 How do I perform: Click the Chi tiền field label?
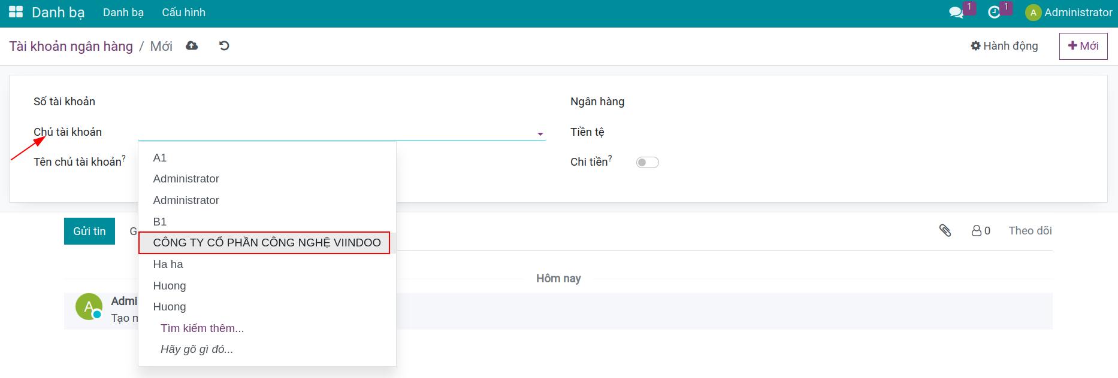(589, 162)
